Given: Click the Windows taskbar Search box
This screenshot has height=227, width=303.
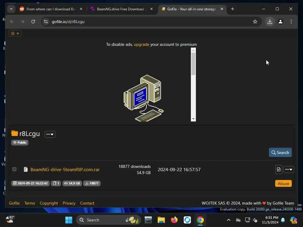Looking at the screenshot, I should [109, 220].
